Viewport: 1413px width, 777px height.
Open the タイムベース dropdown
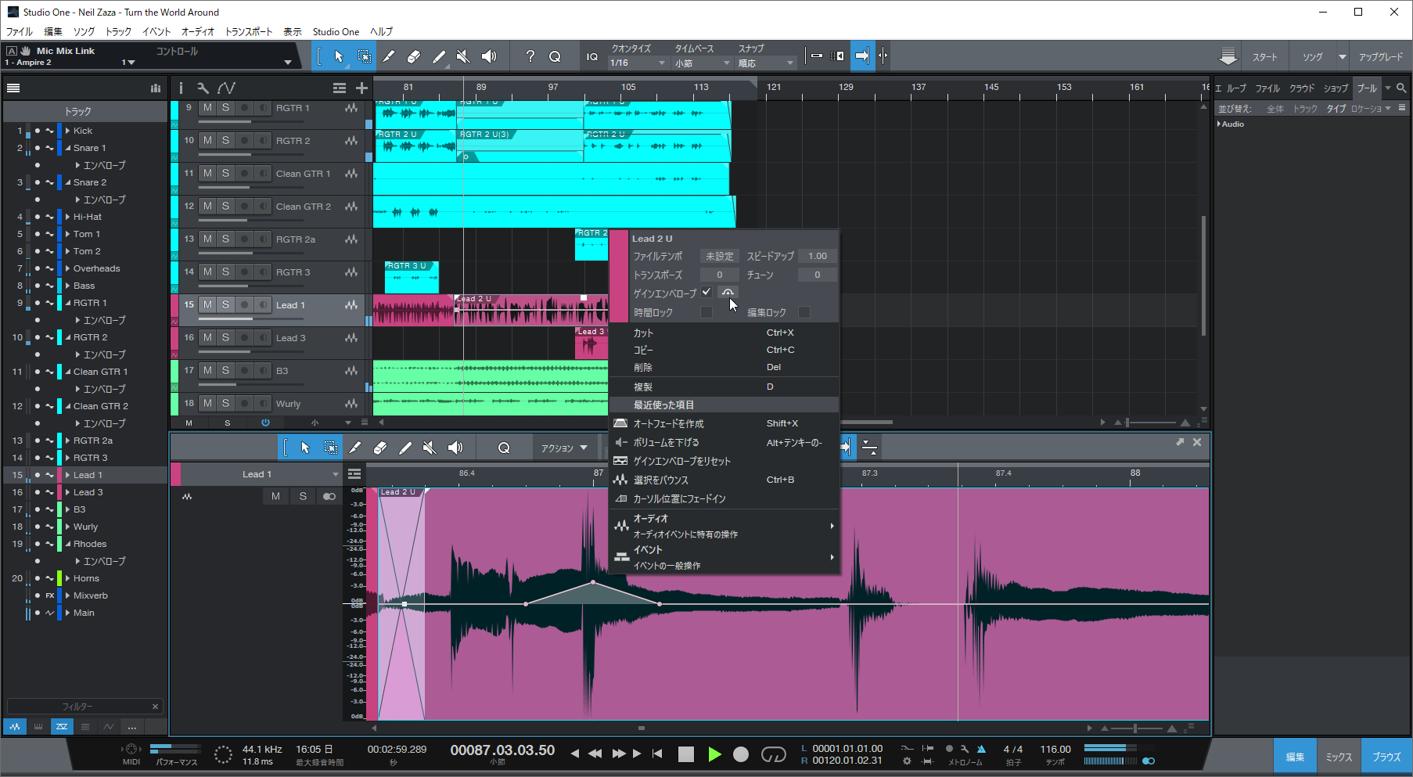coord(703,63)
